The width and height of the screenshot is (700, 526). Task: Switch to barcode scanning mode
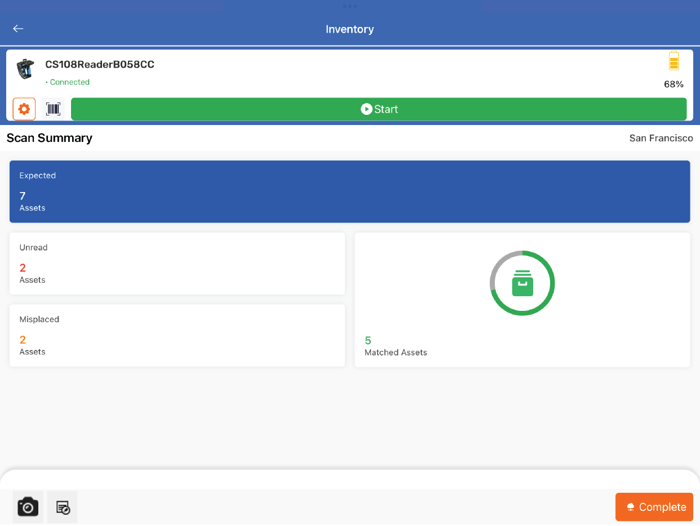54,109
